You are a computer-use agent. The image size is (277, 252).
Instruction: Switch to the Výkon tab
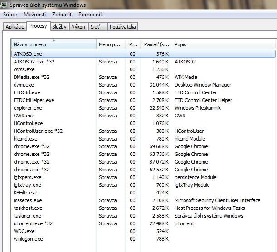click(78, 27)
